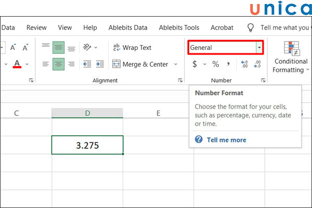Switch to the Review tab
This screenshot has height=208, width=312.
[x=36, y=28]
